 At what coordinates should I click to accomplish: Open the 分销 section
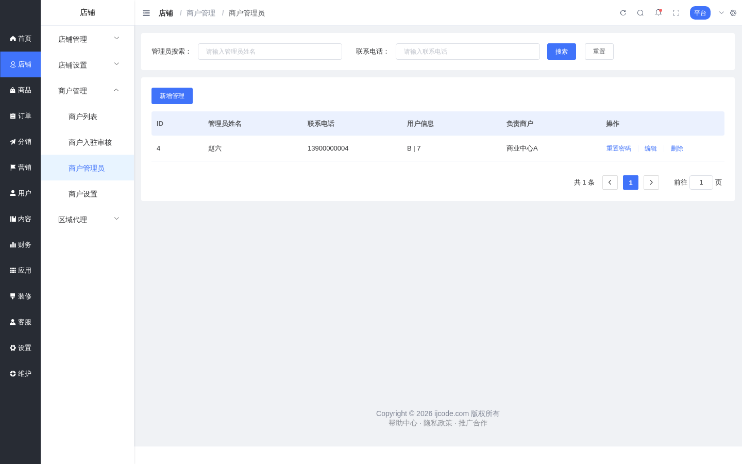21,142
